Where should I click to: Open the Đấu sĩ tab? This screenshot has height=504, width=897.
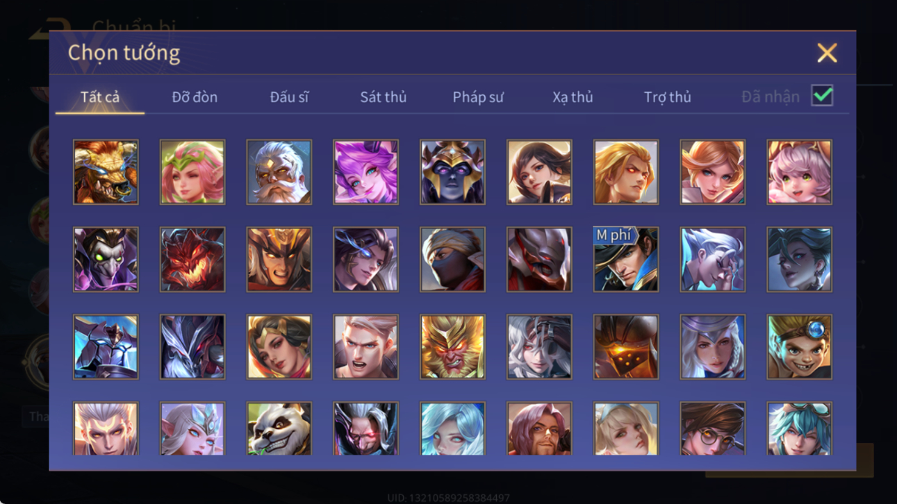coord(289,97)
